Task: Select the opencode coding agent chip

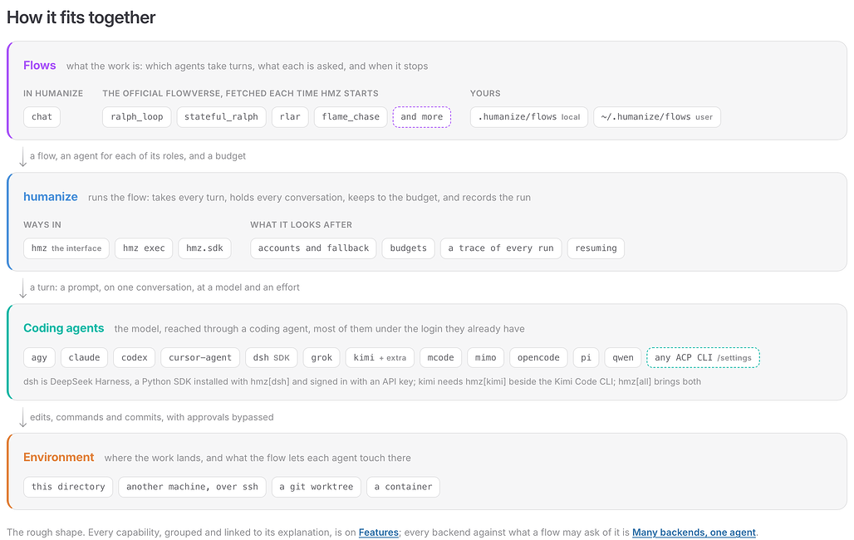Action: (538, 358)
